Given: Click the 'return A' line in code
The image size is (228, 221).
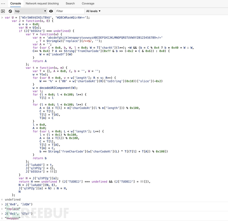Looking at the screenshot, I should [40, 61].
